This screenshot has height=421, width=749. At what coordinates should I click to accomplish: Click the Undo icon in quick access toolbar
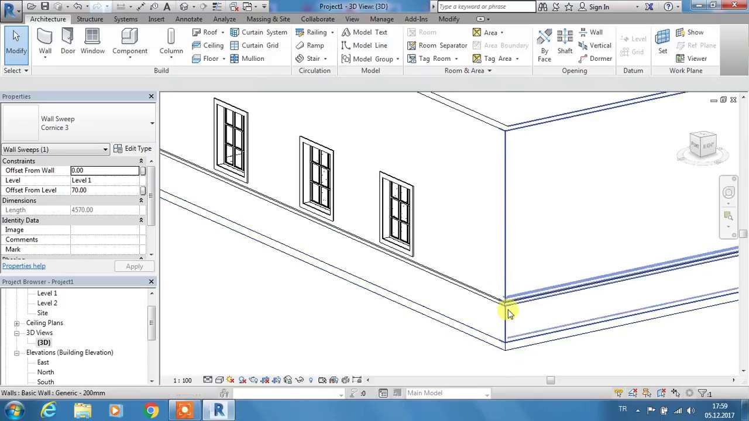click(77, 6)
